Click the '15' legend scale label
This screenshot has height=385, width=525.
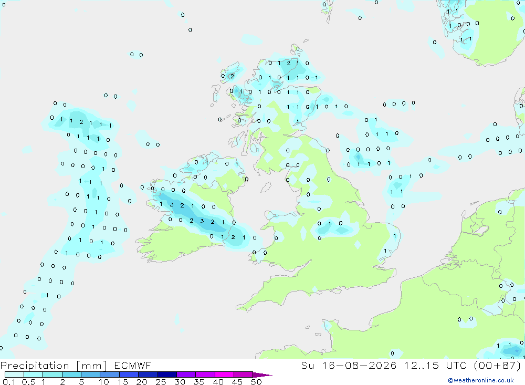point(123,382)
